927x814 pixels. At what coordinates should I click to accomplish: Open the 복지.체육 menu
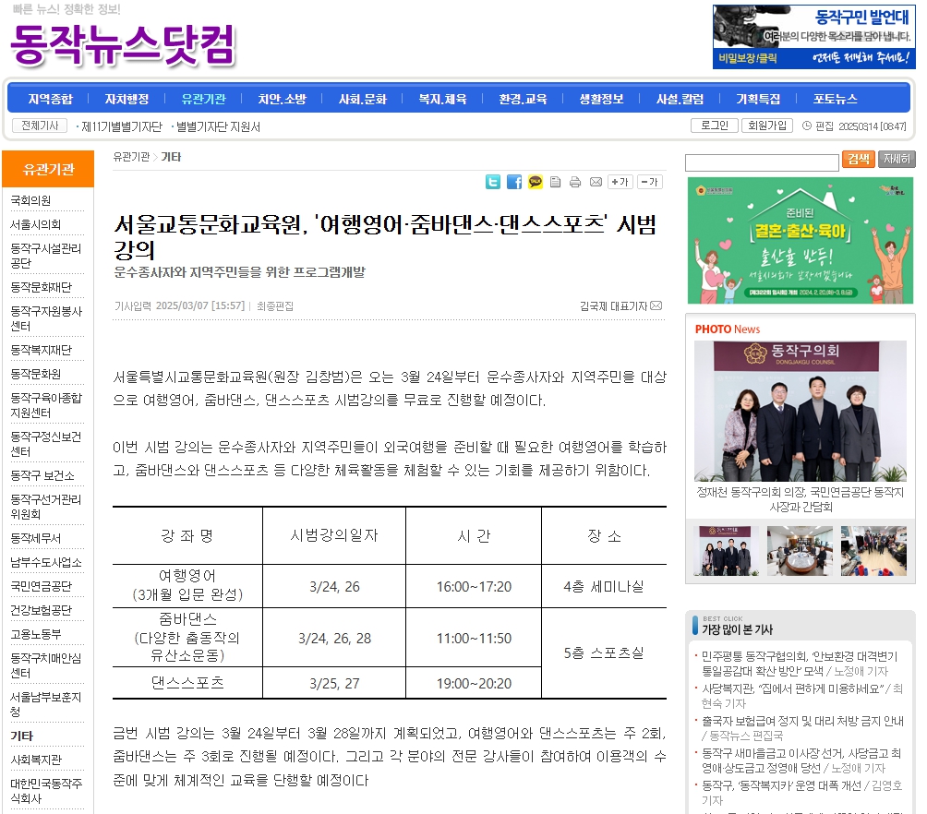pyautogui.click(x=442, y=99)
